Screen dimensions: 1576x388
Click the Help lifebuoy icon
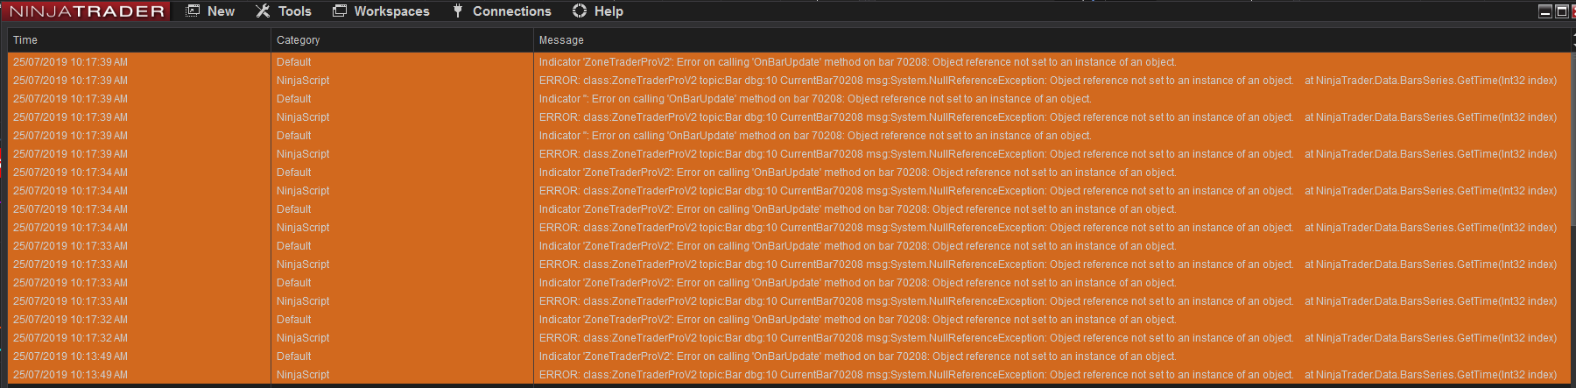(x=579, y=11)
